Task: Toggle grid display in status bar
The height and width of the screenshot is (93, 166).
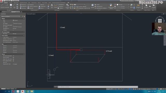Action: pos(112,89)
